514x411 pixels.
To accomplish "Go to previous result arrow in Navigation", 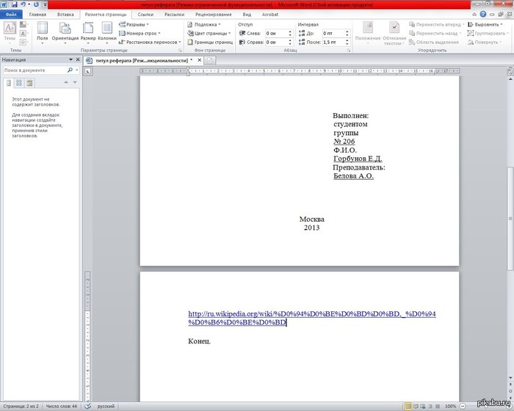I will 66,82.
